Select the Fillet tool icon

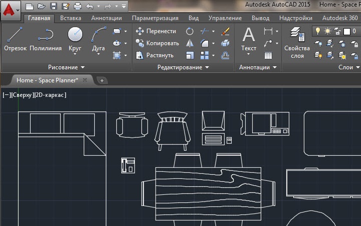click(x=205, y=43)
